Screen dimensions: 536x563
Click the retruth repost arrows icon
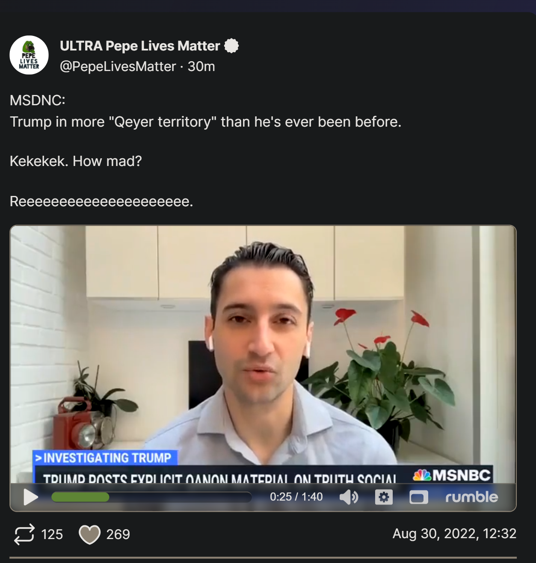pos(24,534)
